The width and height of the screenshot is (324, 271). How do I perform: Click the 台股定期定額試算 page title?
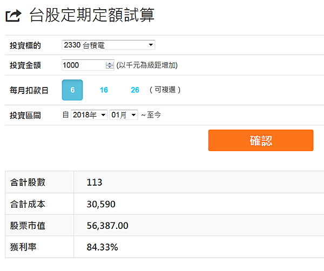pos(92,15)
